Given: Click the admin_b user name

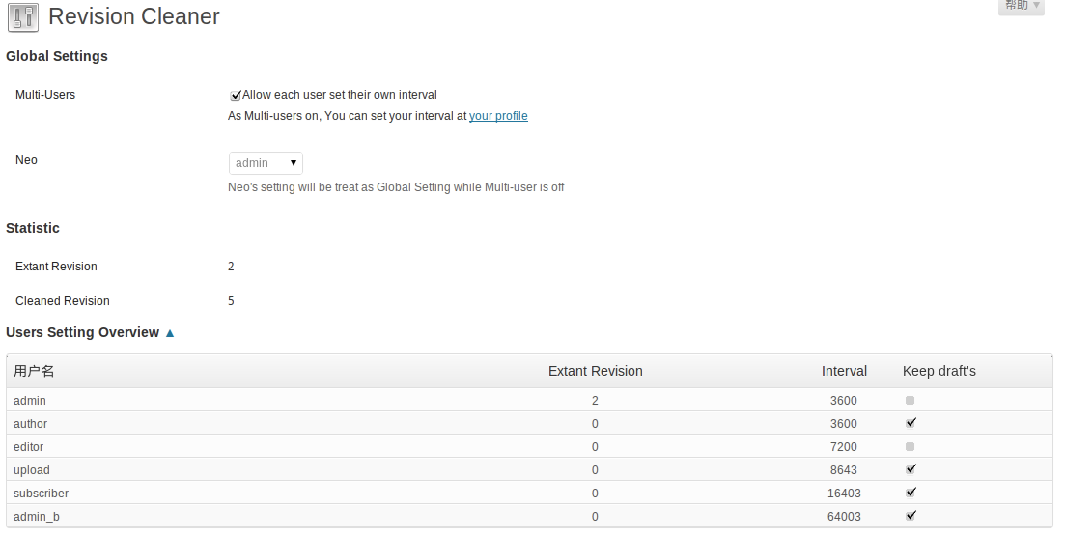Looking at the screenshot, I should 37,517.
